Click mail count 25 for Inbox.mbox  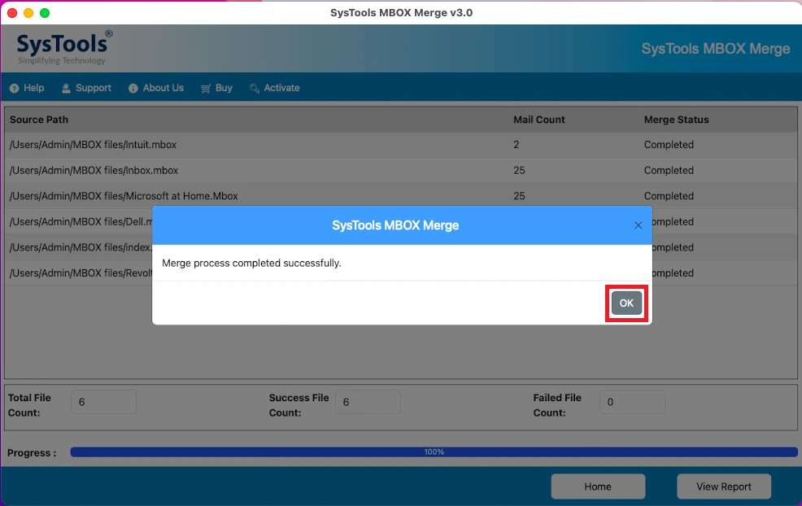pos(519,170)
